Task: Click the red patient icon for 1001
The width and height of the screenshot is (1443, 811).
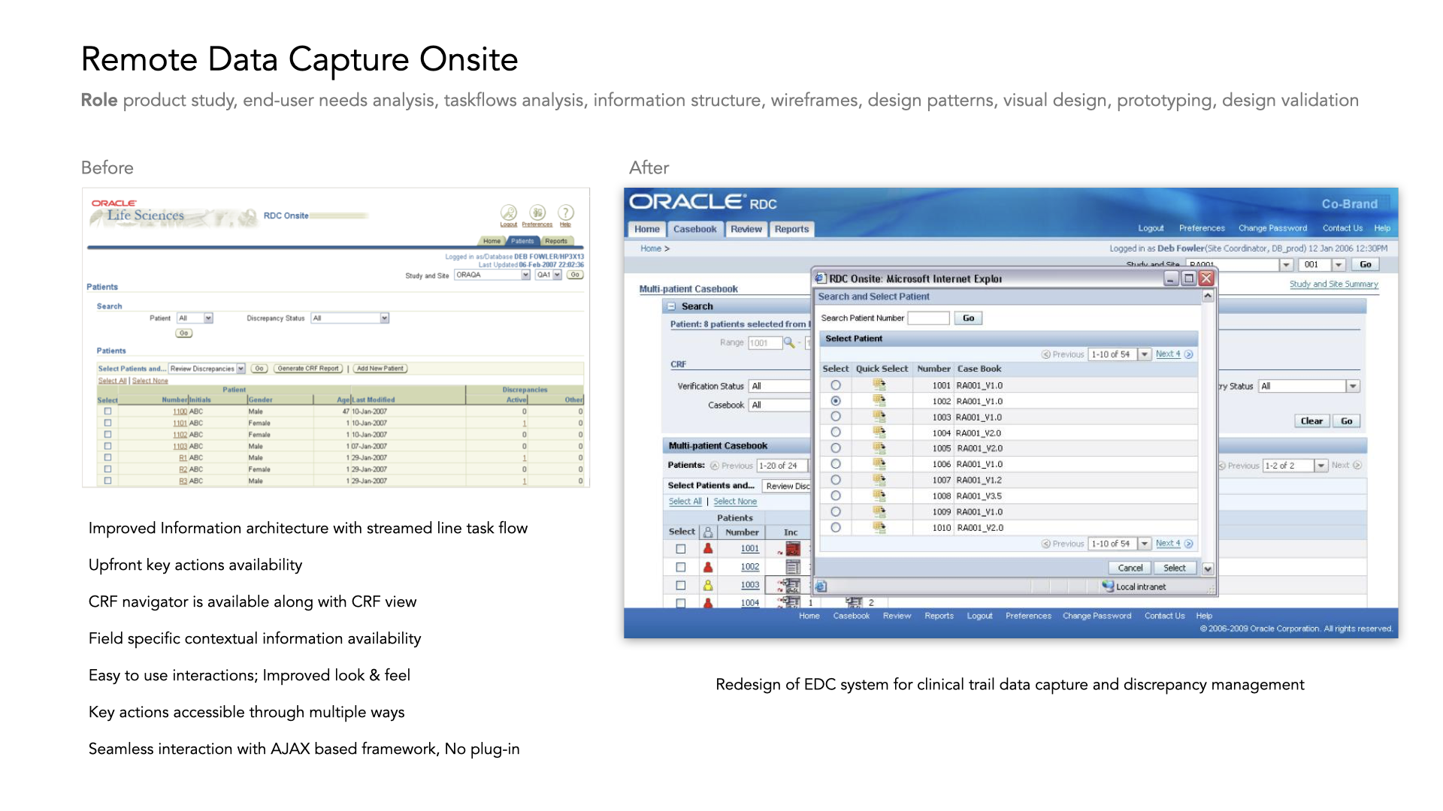Action: coord(707,548)
